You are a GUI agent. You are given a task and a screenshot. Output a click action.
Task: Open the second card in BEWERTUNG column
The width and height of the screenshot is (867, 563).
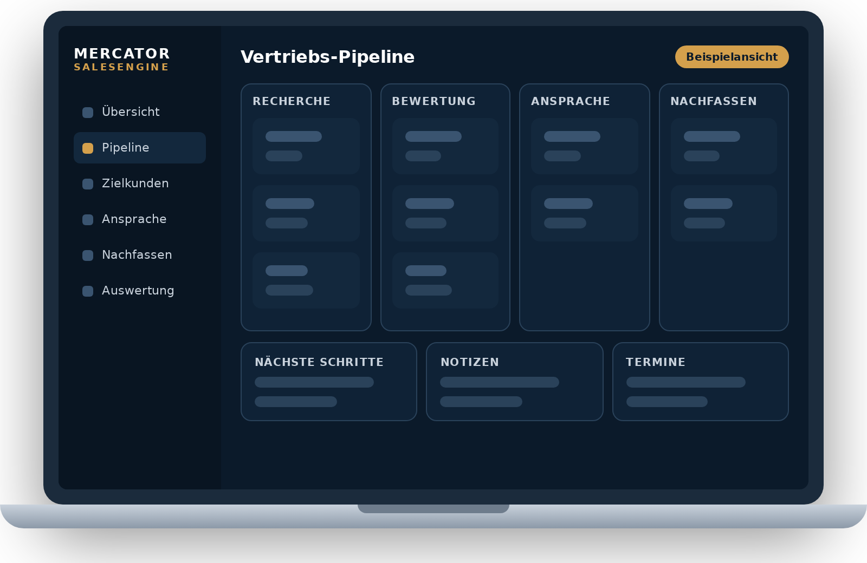445,213
